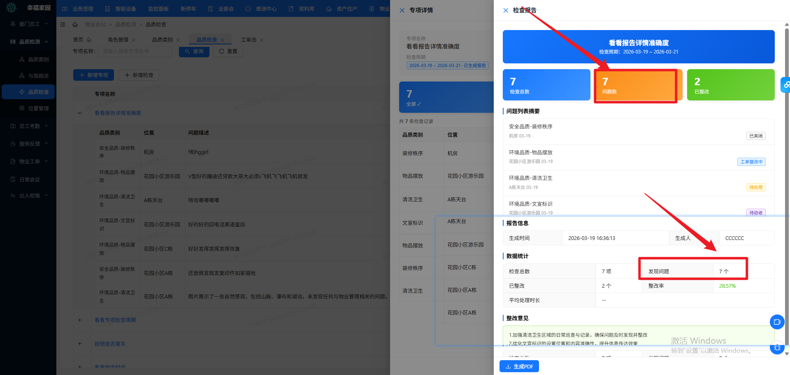Viewport: 790px width, 375px height.
Task: Click the link icon on right edge
Action: [x=786, y=85]
